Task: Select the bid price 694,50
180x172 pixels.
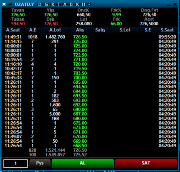Action: 80,87
